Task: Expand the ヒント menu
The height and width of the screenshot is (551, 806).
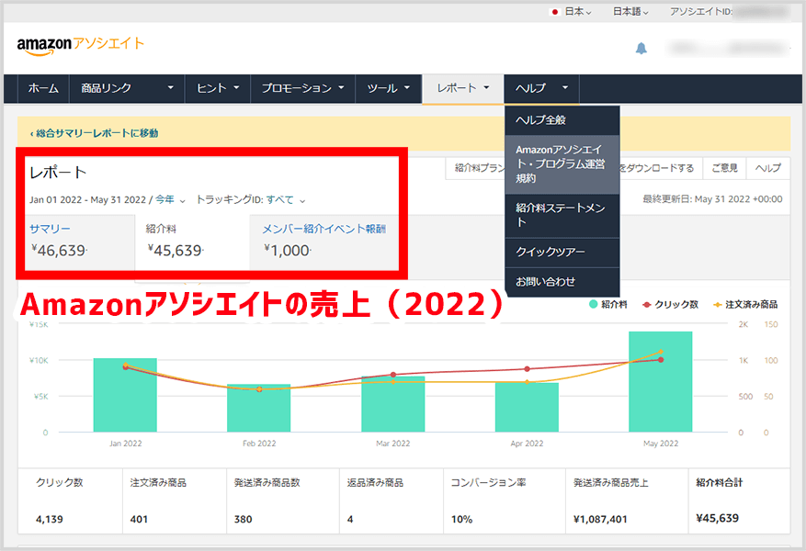Action: pos(218,88)
